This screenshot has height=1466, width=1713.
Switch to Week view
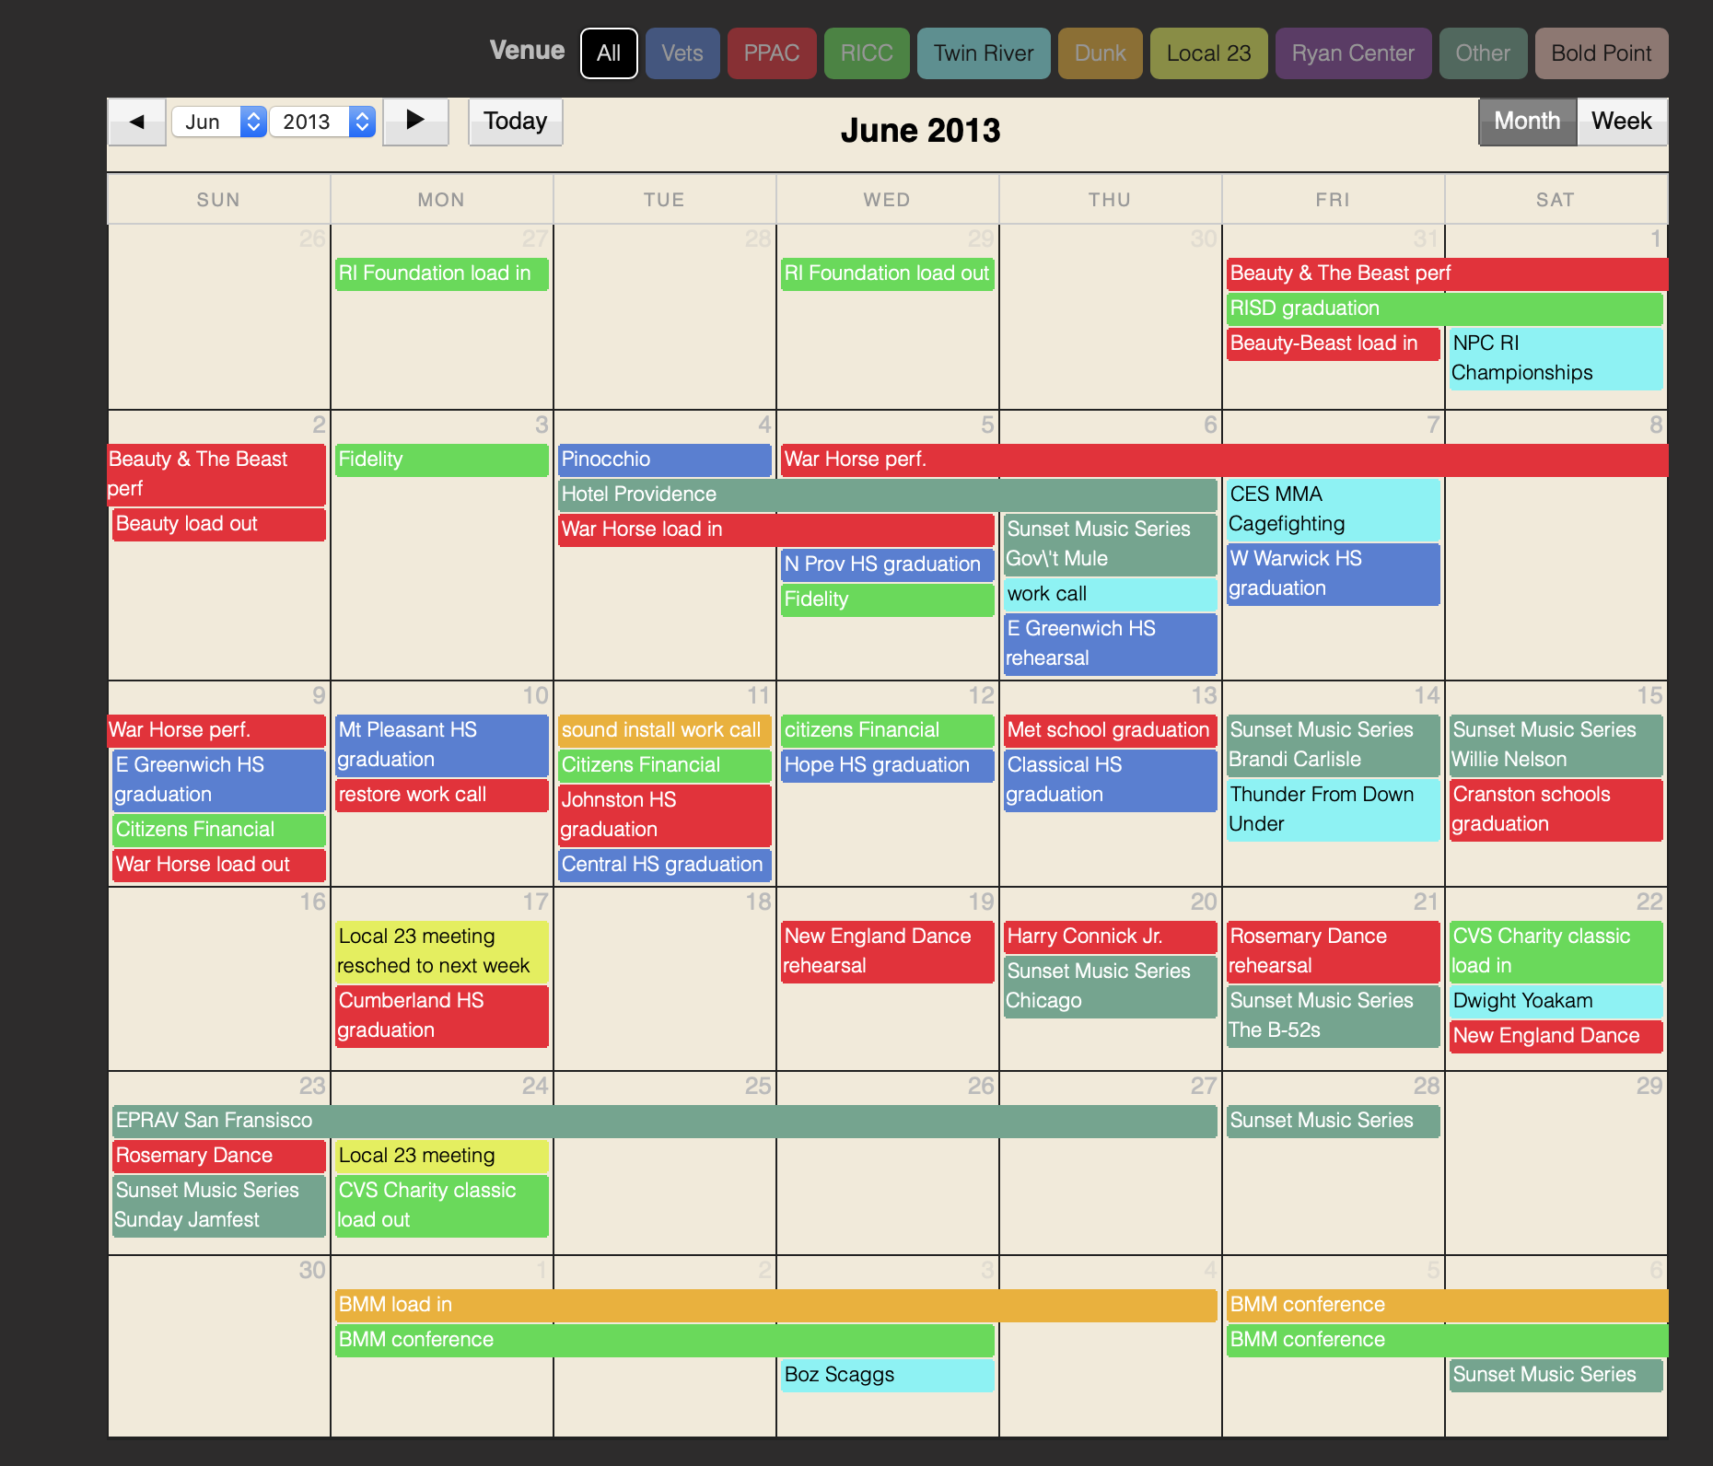[1621, 122]
